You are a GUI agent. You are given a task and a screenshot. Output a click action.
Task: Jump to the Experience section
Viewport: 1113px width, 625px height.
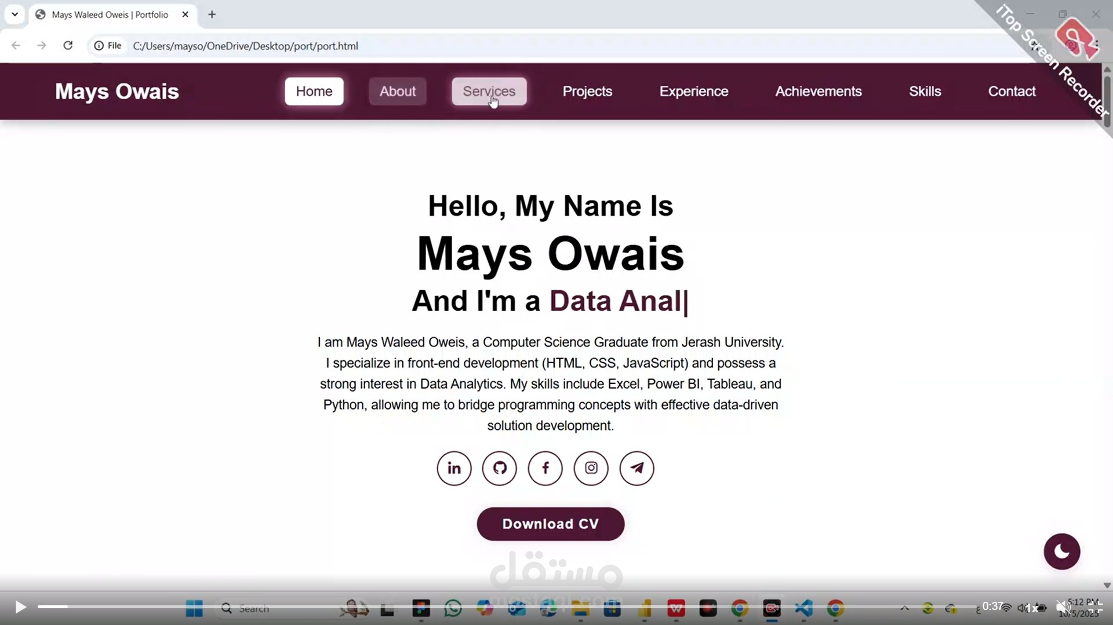coord(694,92)
